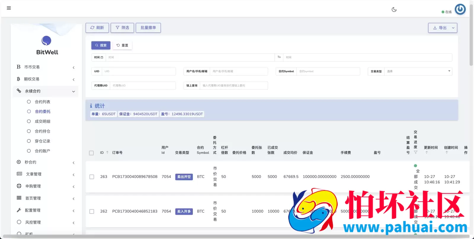Click the 统计 info icon
The image size is (474, 239).
(91, 106)
